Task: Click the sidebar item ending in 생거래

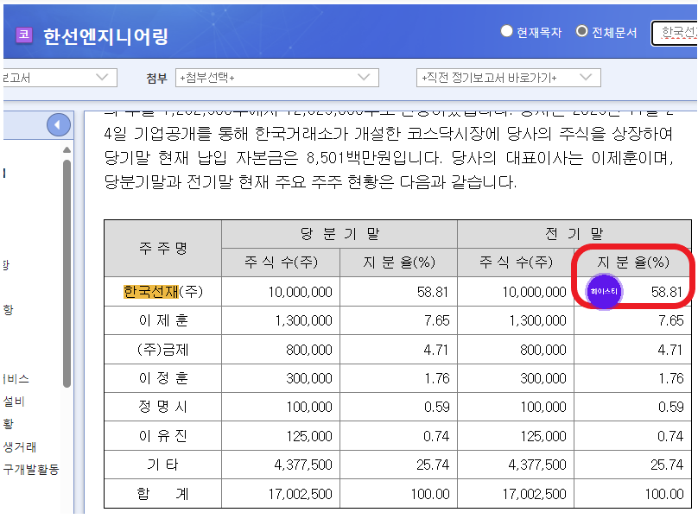Action: point(20,446)
